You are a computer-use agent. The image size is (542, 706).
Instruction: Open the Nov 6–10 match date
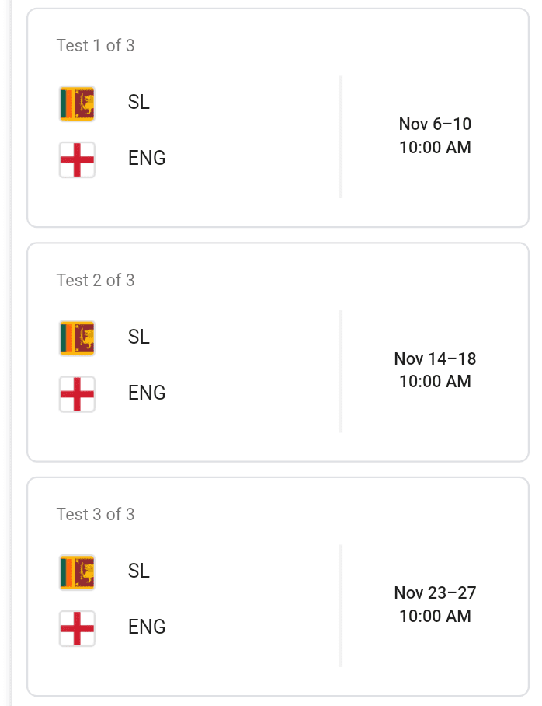435,124
